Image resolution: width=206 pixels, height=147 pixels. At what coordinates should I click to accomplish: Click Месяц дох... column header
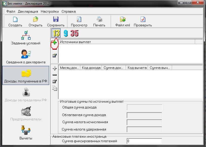(x=69, y=68)
